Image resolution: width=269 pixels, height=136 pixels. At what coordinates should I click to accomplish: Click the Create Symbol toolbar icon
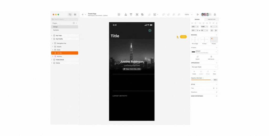tap(119, 14)
